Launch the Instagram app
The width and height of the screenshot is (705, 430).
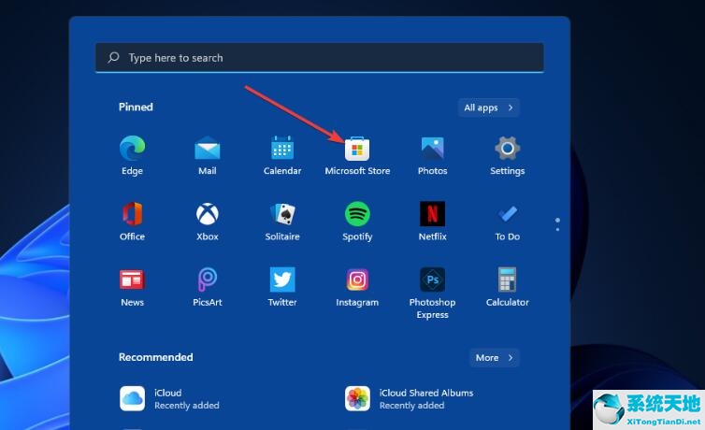tap(357, 288)
